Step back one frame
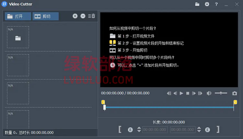Screen dimensions: 243x139 175,93
